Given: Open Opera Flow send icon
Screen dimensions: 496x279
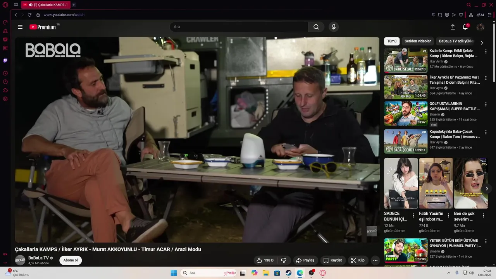Looking at the screenshot, I should click(x=454, y=15).
